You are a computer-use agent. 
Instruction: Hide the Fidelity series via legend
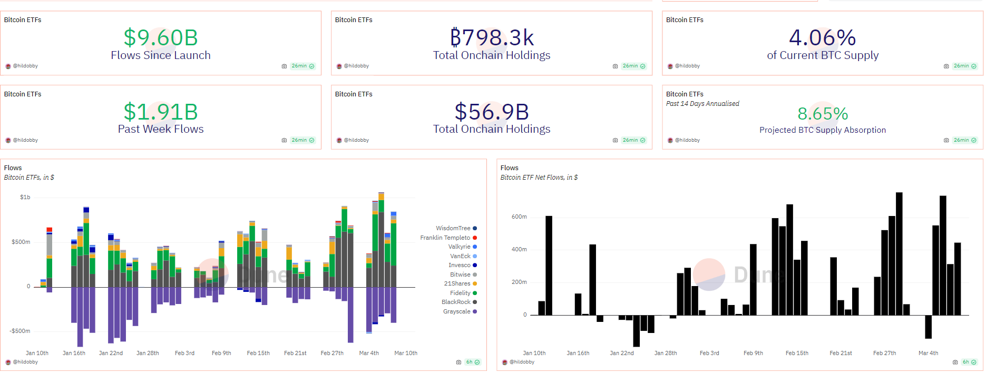pyautogui.click(x=460, y=293)
